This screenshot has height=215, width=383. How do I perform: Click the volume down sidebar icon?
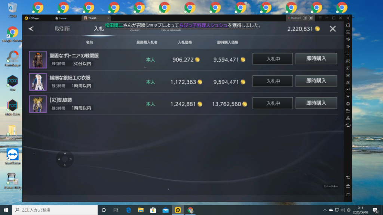coord(348,46)
